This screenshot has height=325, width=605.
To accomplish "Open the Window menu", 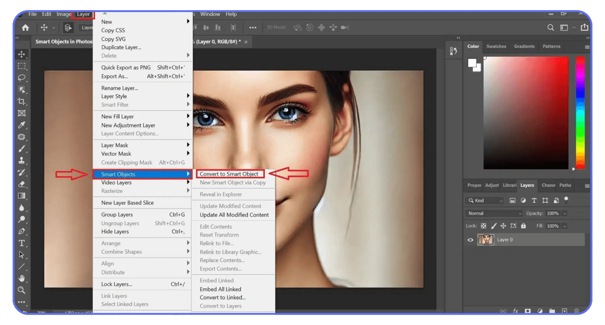I will pos(210,14).
